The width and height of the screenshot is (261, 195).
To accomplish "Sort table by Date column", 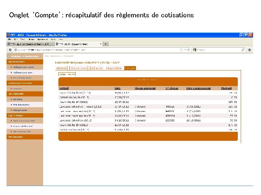I will coord(117,88).
